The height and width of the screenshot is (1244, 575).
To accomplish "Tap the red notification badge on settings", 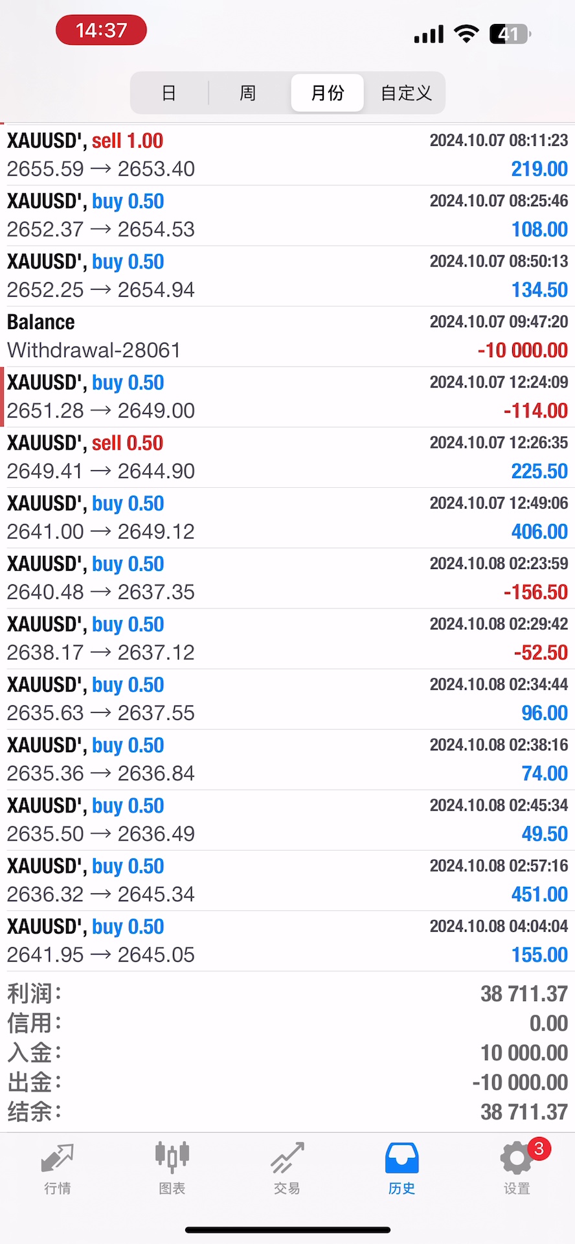I will point(539,1149).
